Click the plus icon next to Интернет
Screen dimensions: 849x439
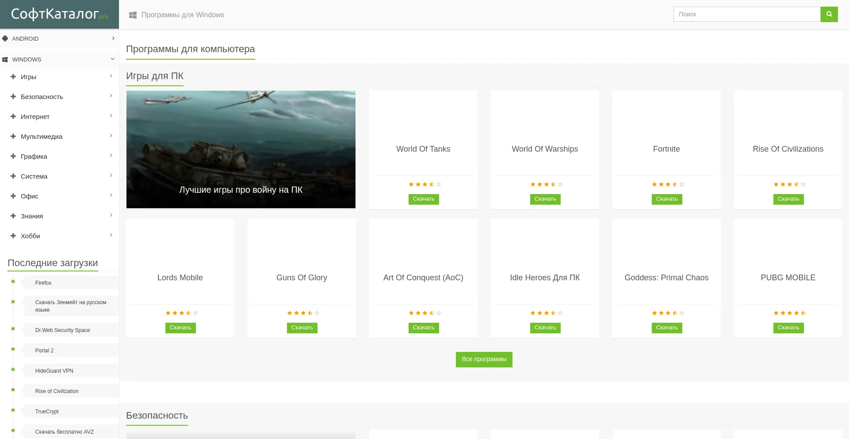pyautogui.click(x=13, y=116)
